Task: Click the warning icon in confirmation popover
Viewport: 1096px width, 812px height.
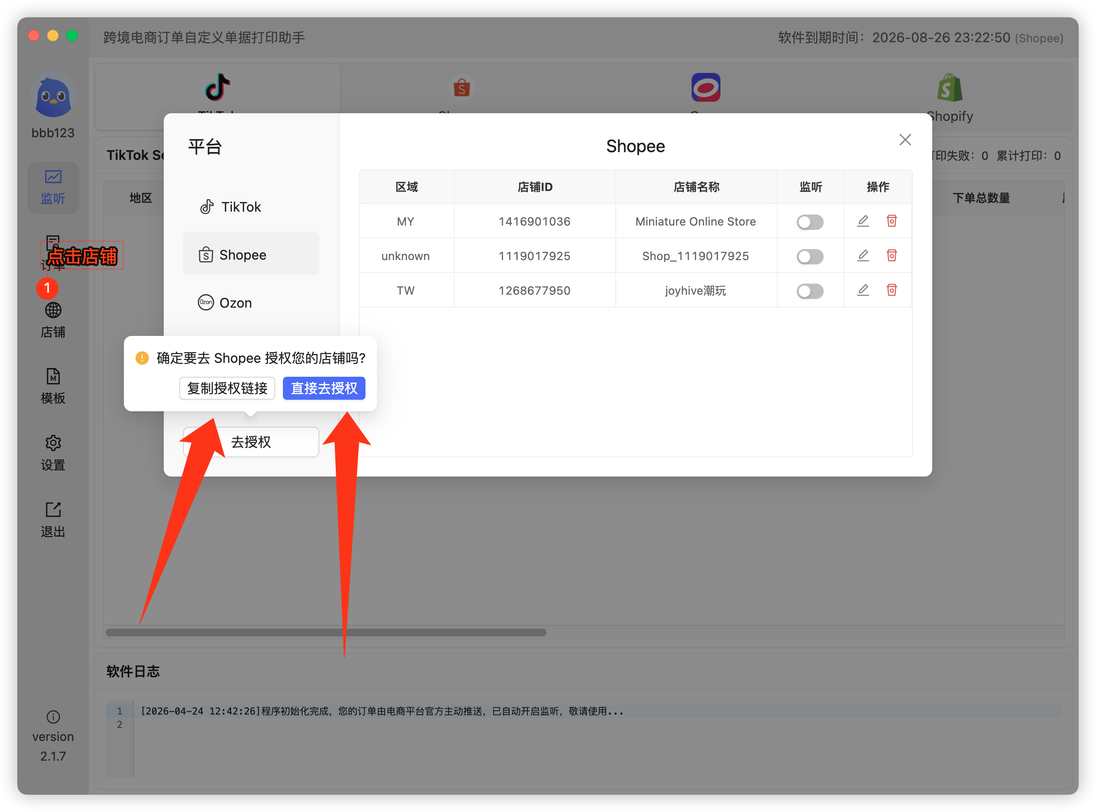Action: 142,358
